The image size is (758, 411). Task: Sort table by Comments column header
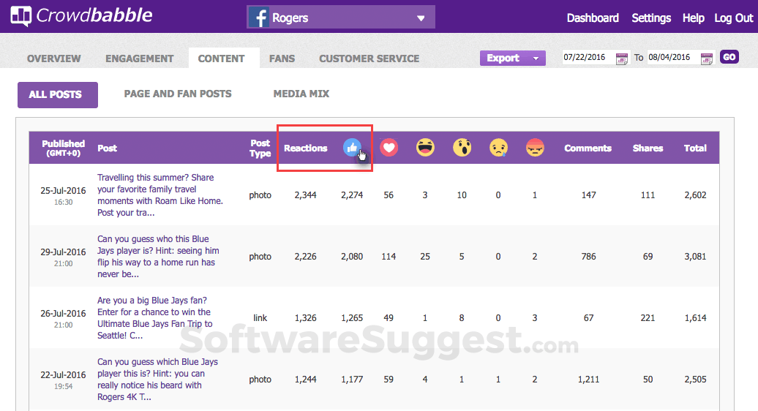coord(588,148)
